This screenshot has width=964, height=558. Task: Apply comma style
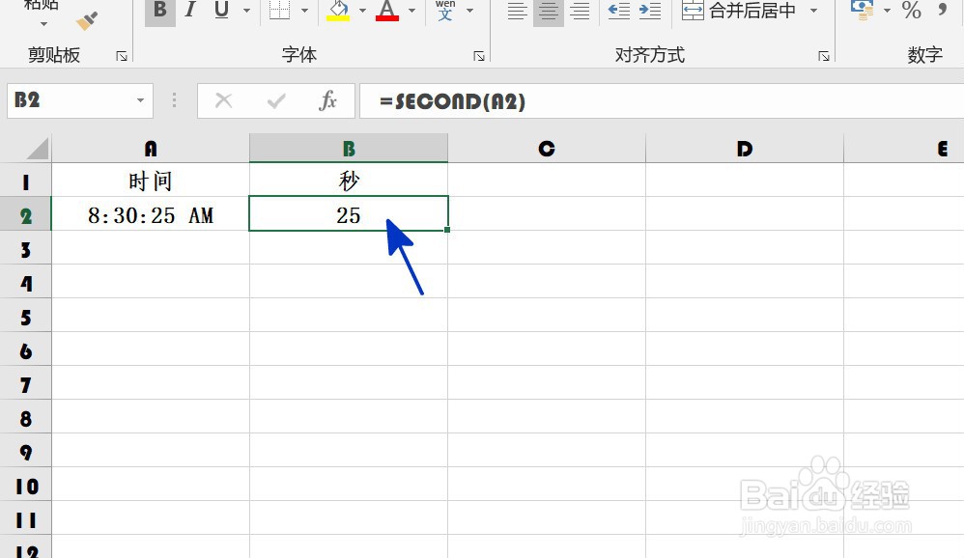(x=943, y=11)
